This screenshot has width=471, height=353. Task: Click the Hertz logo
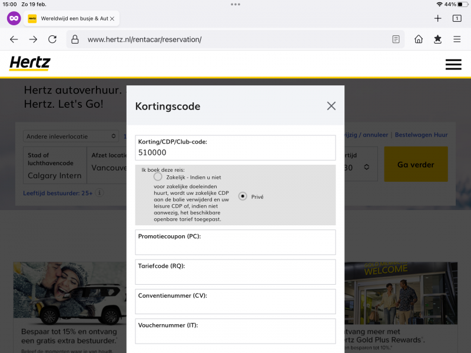30,64
